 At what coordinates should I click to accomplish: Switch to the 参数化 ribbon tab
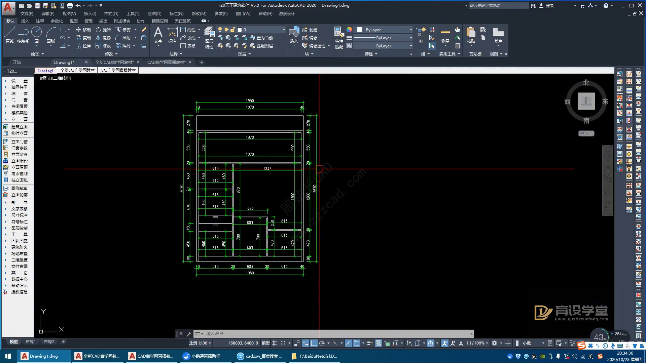coord(57,21)
